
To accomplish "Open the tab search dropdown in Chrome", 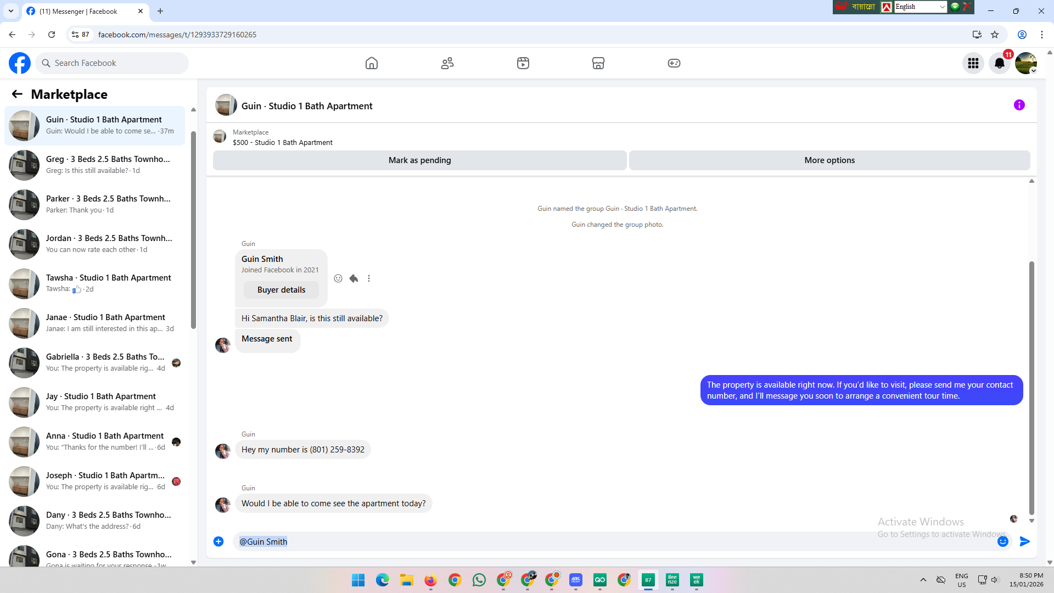I will [x=11, y=11].
